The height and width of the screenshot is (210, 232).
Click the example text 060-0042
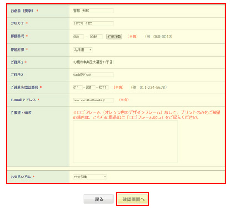point(162,37)
